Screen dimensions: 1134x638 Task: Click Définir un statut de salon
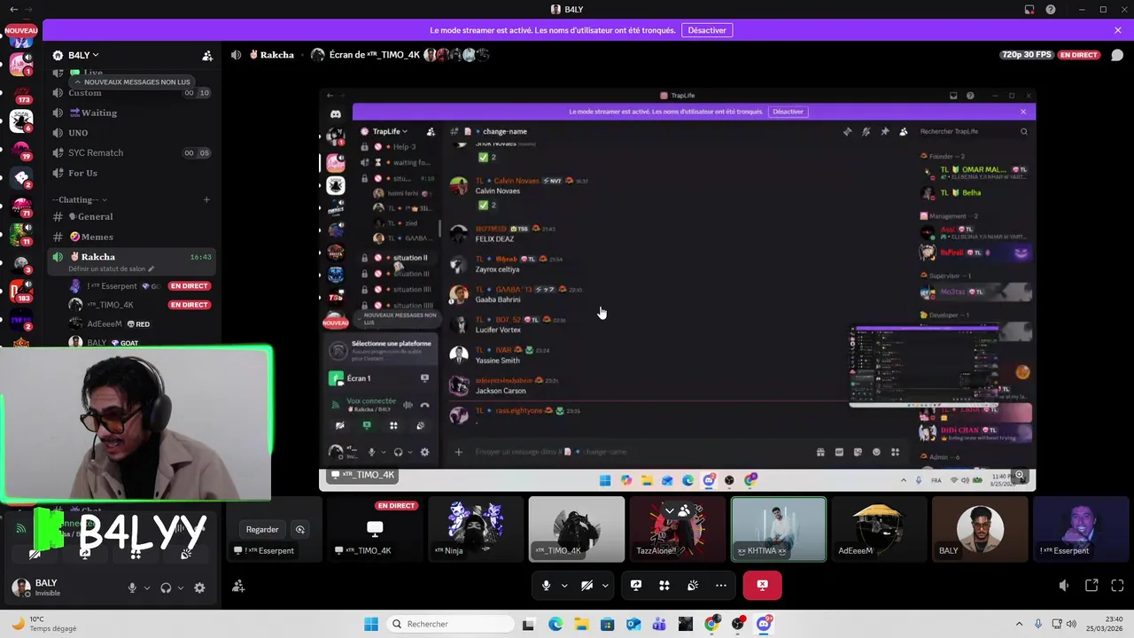pyautogui.click(x=112, y=268)
